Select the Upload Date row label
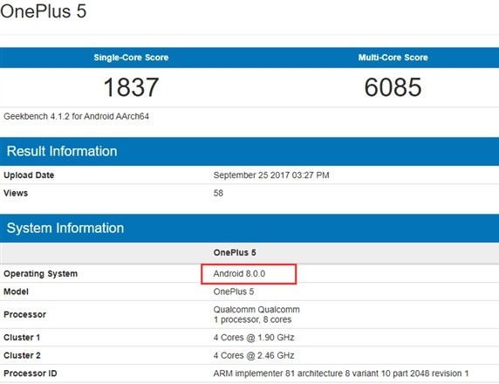This screenshot has height=384, width=499. (x=29, y=175)
